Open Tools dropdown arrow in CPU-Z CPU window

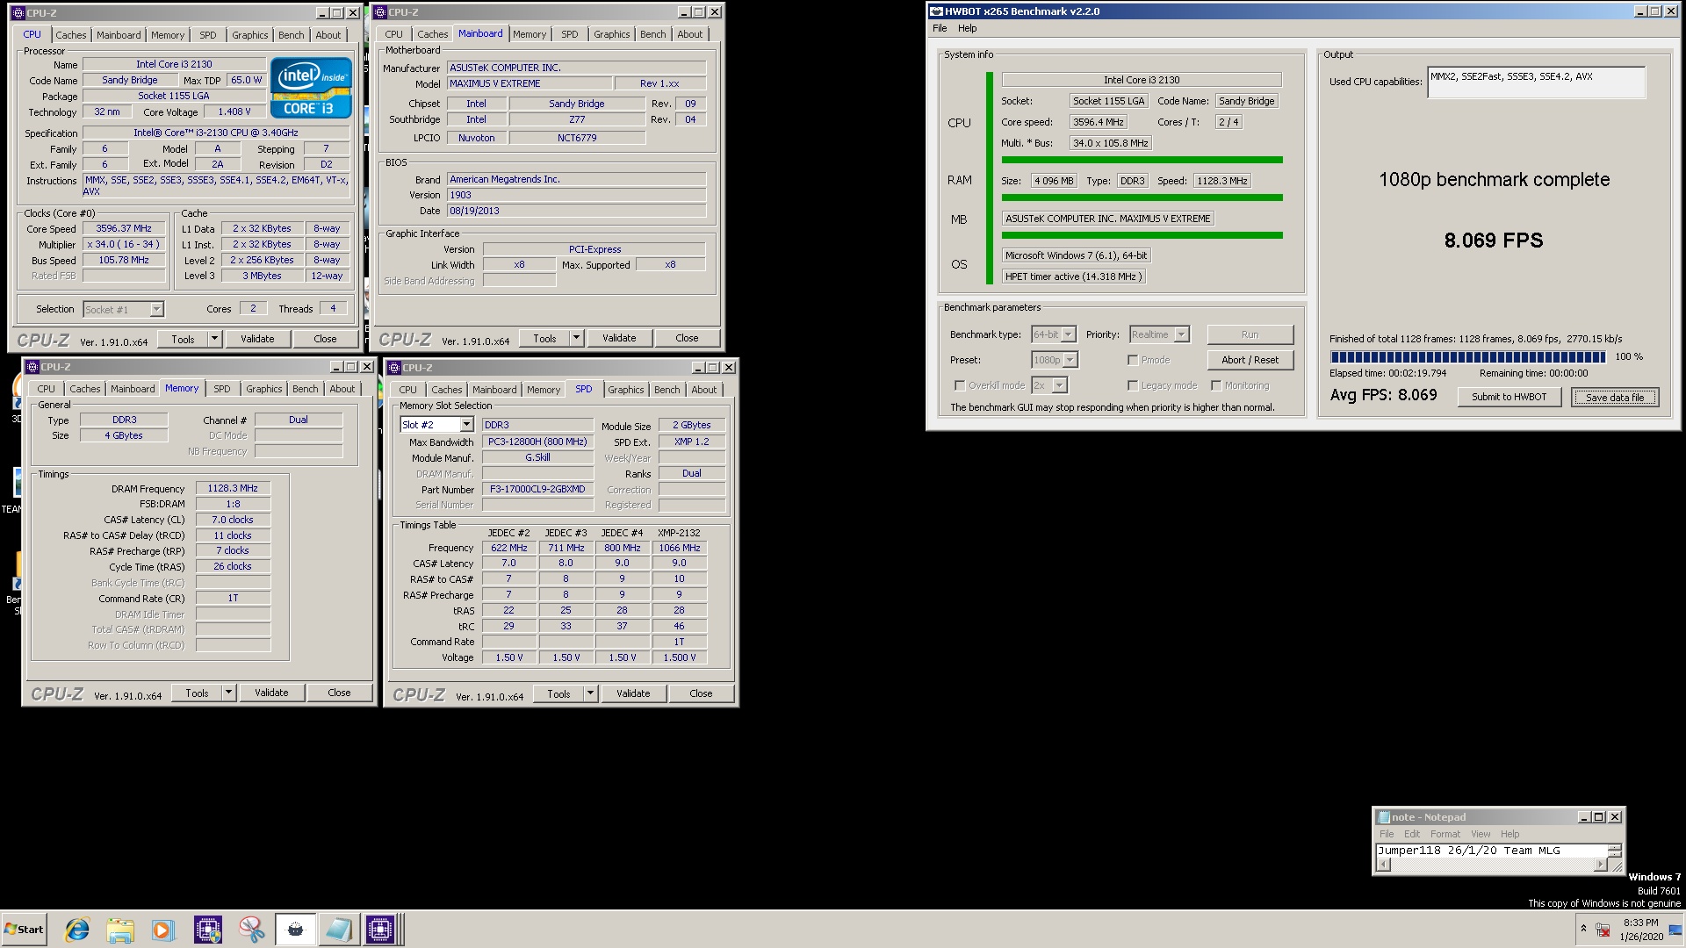213,339
